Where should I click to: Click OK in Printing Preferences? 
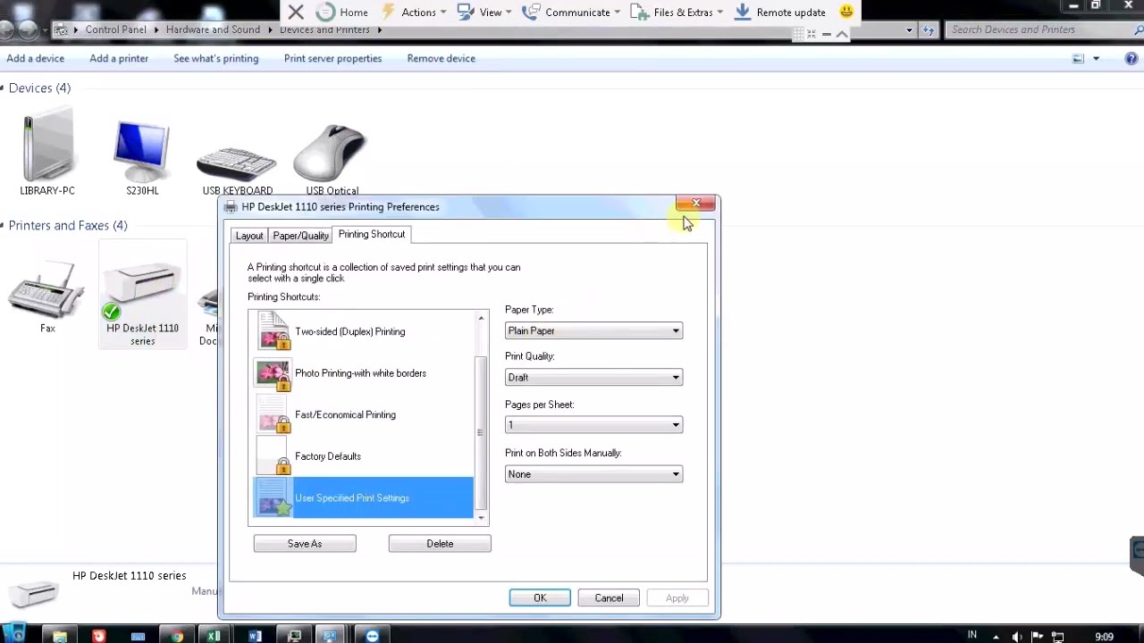540,598
